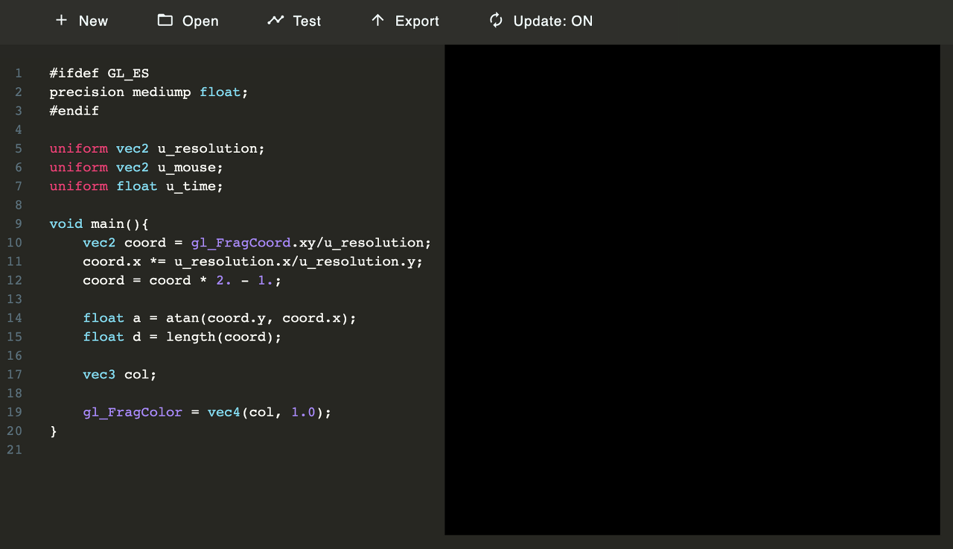
Task: Click the chart line icon for Test
Action: (x=275, y=20)
